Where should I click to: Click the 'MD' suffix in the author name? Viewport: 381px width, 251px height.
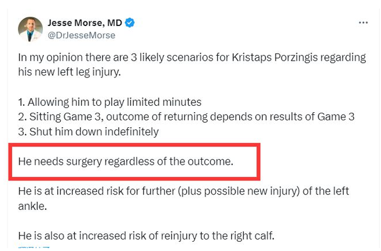point(115,23)
